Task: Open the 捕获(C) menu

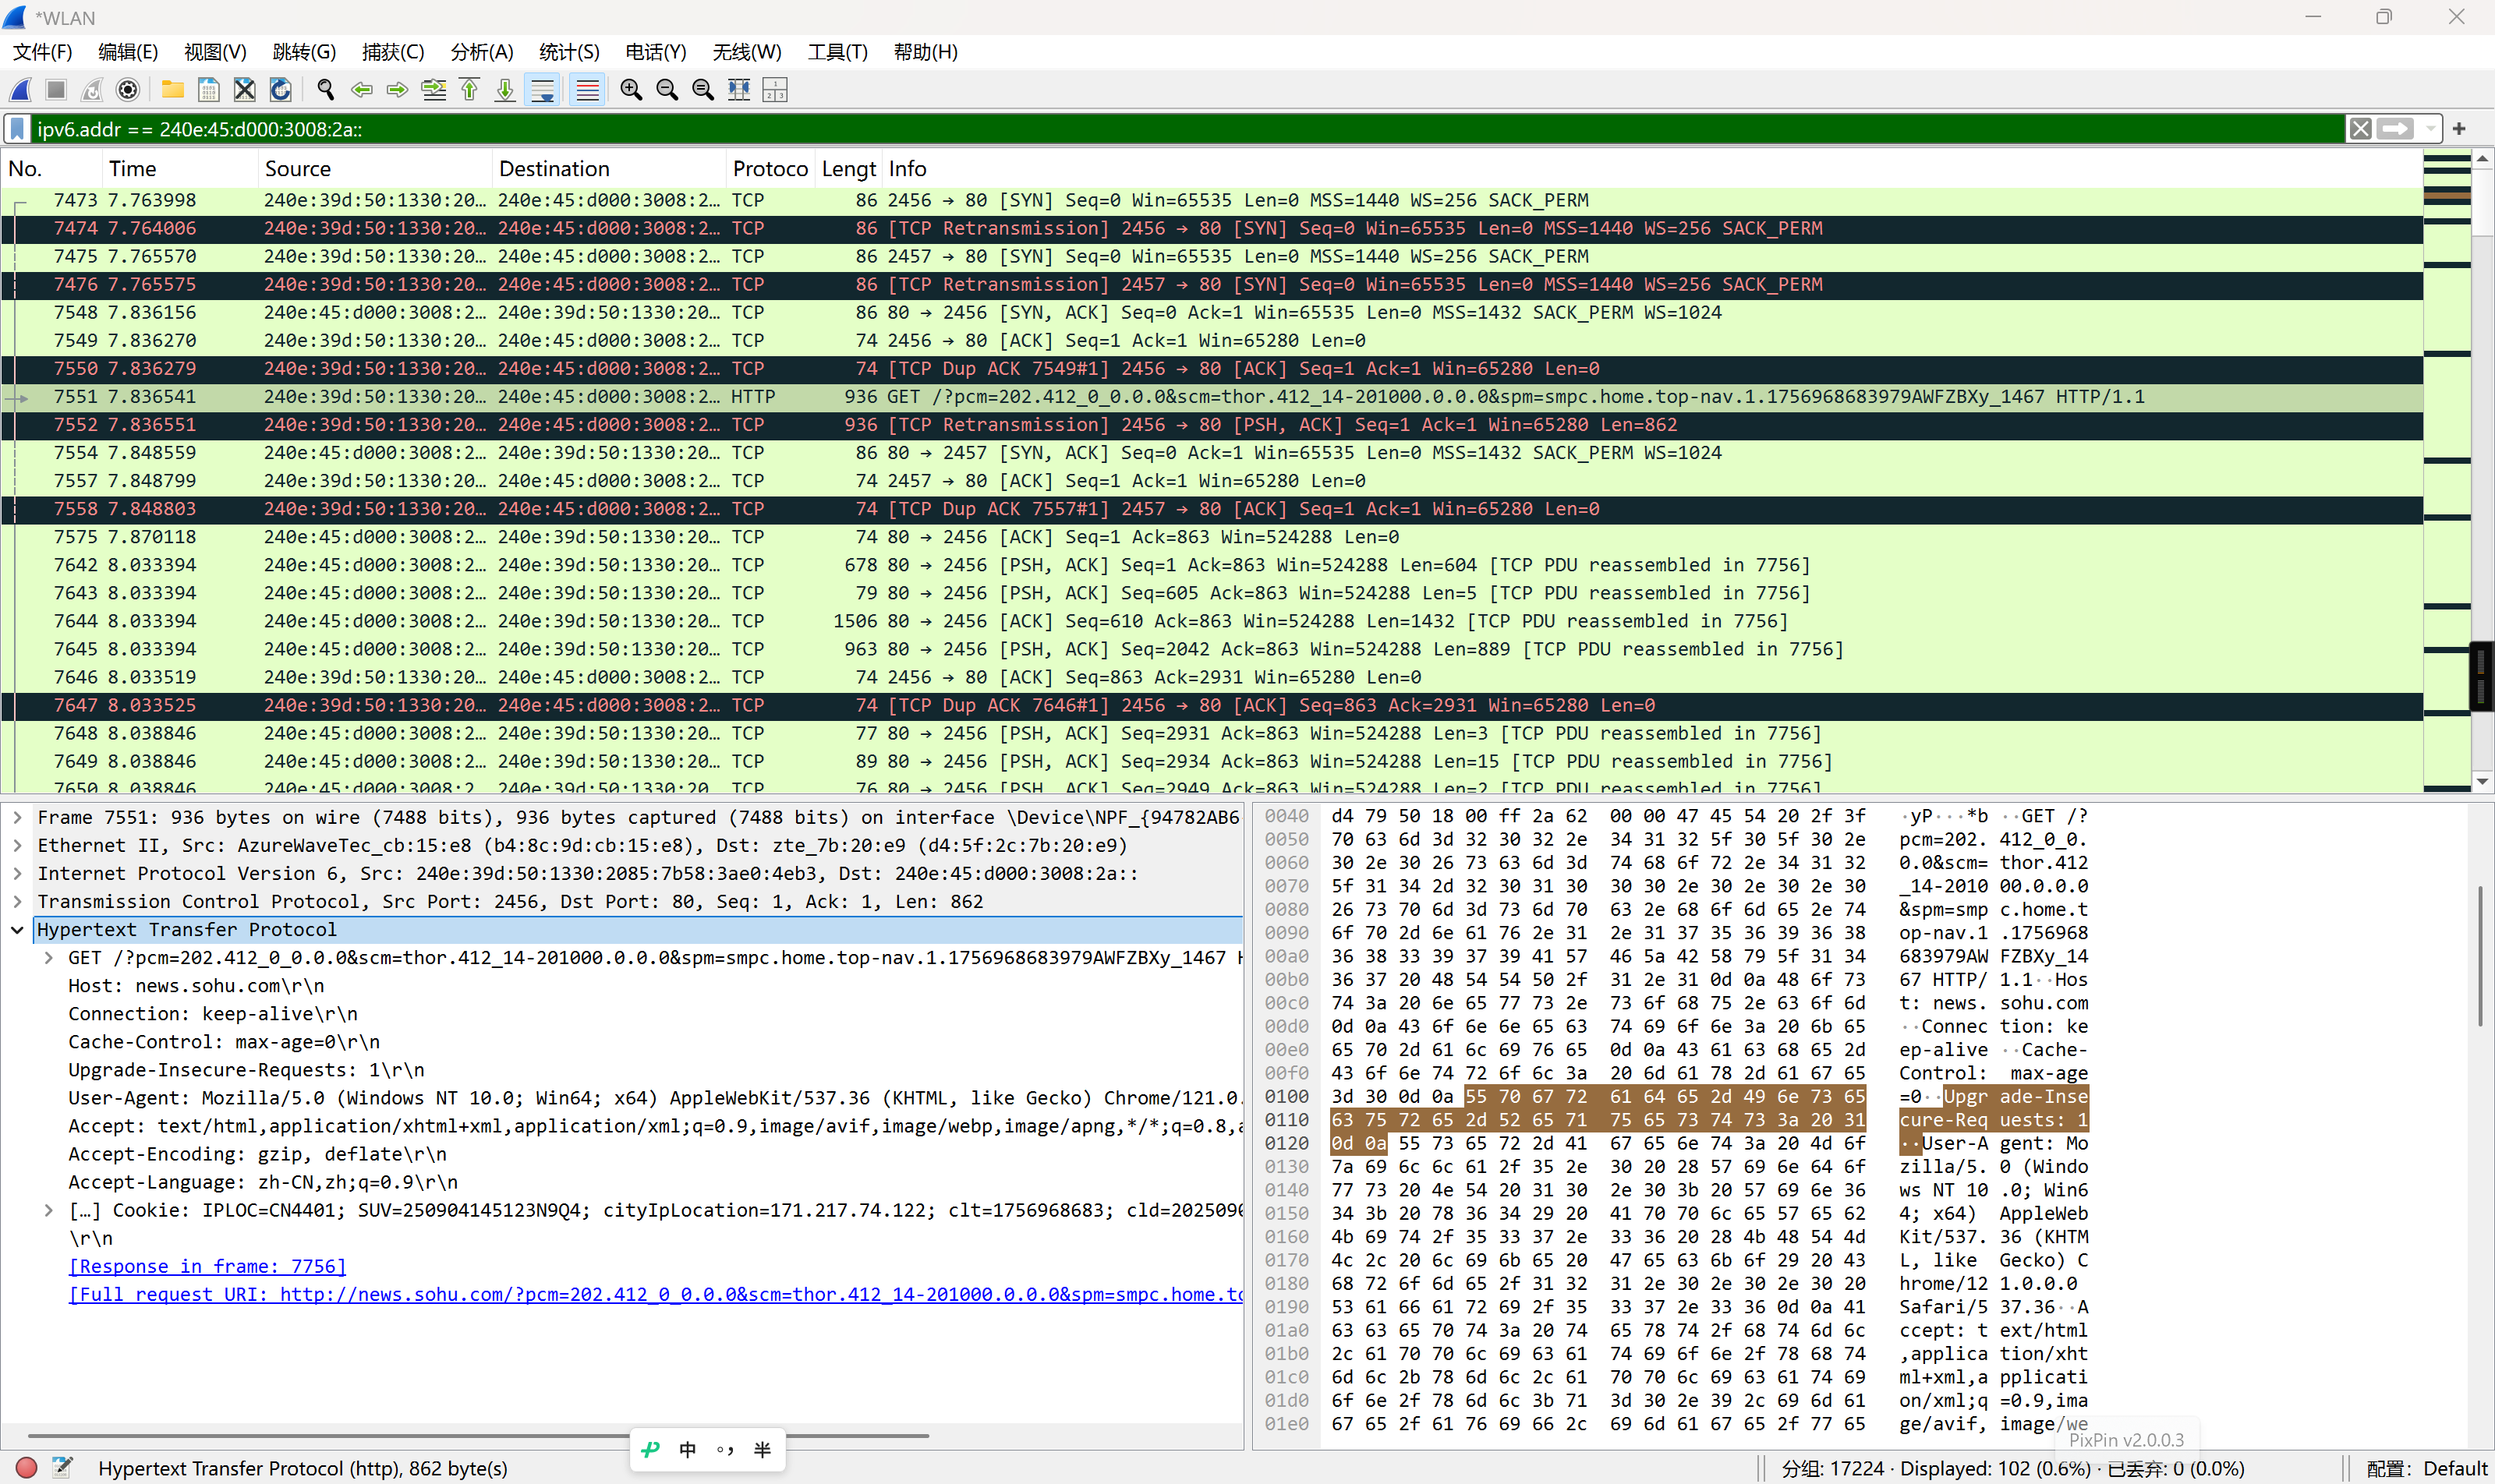Action: 393,52
